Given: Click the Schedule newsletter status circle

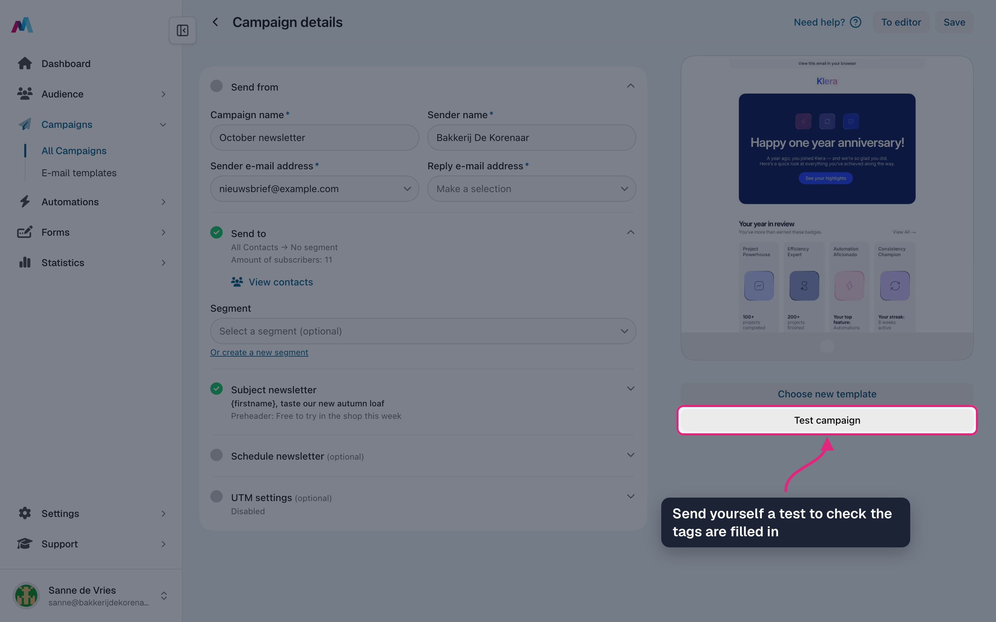Looking at the screenshot, I should click(x=216, y=455).
